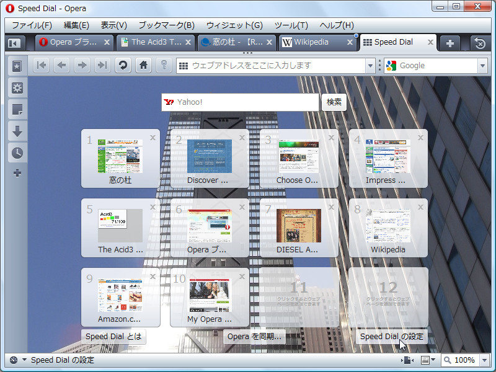Click the Opera を同期... button
Image resolution: width=496 pixels, height=372 pixels.
254,337
